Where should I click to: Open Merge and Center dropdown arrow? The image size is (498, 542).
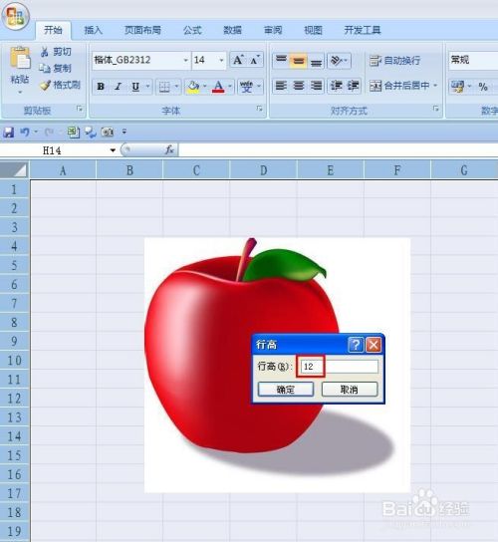click(x=435, y=86)
